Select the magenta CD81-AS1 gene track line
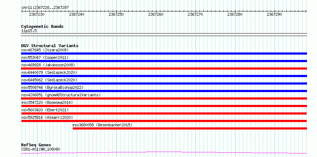317x157 pixels. (164, 152)
